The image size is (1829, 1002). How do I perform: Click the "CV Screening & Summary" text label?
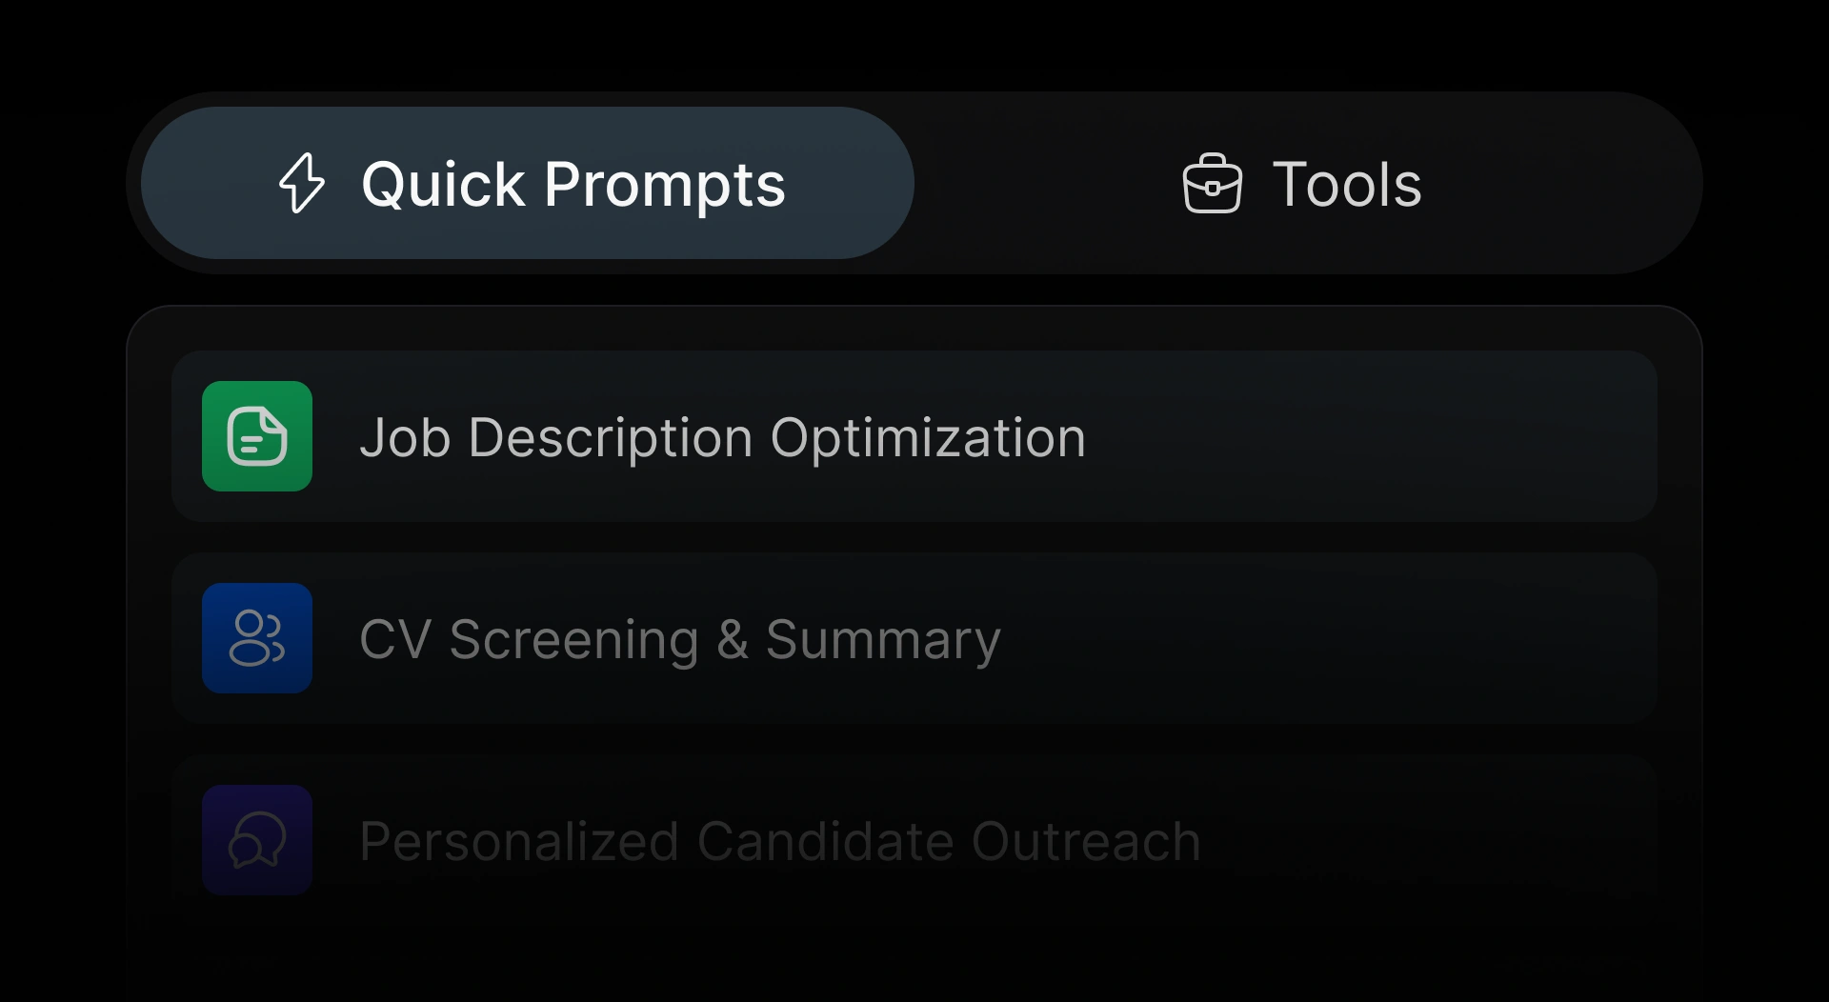[679, 639]
